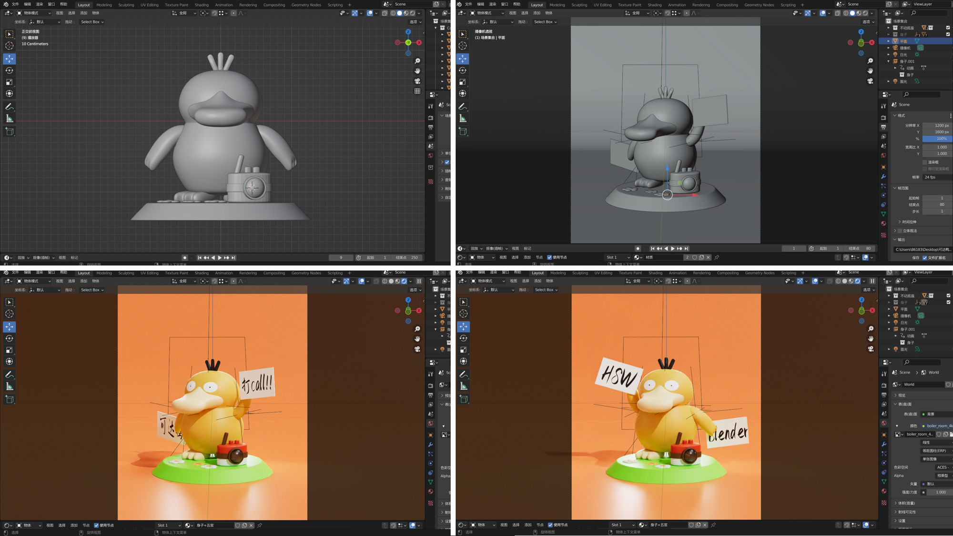953x536 pixels.
Task: Open Output properties tab in the grey camera-view window
Action: coord(883,127)
